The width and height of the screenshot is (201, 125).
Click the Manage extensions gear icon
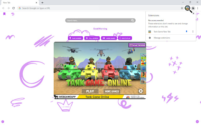click(x=150, y=38)
